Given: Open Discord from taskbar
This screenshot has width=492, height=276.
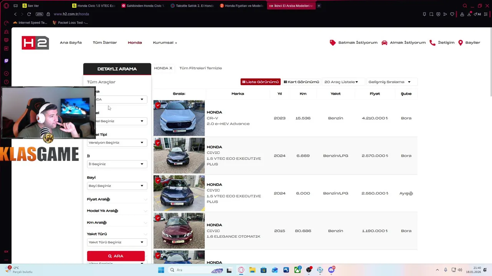Looking at the screenshot, I should 331,270.
